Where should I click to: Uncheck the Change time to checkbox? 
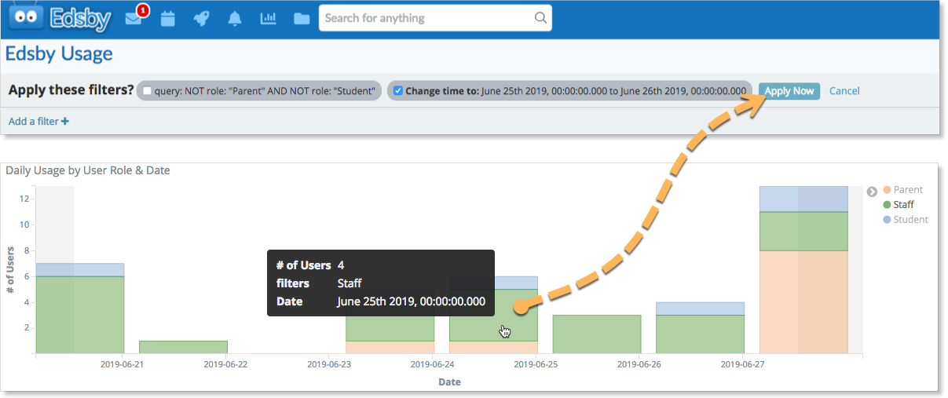(x=398, y=91)
